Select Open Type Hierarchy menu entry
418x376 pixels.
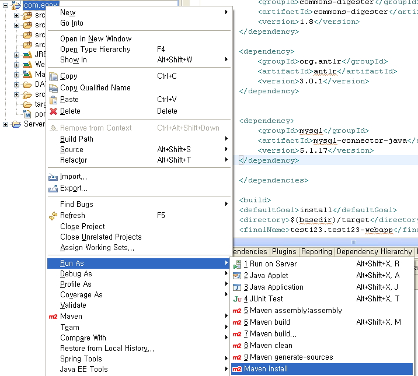click(139, 49)
